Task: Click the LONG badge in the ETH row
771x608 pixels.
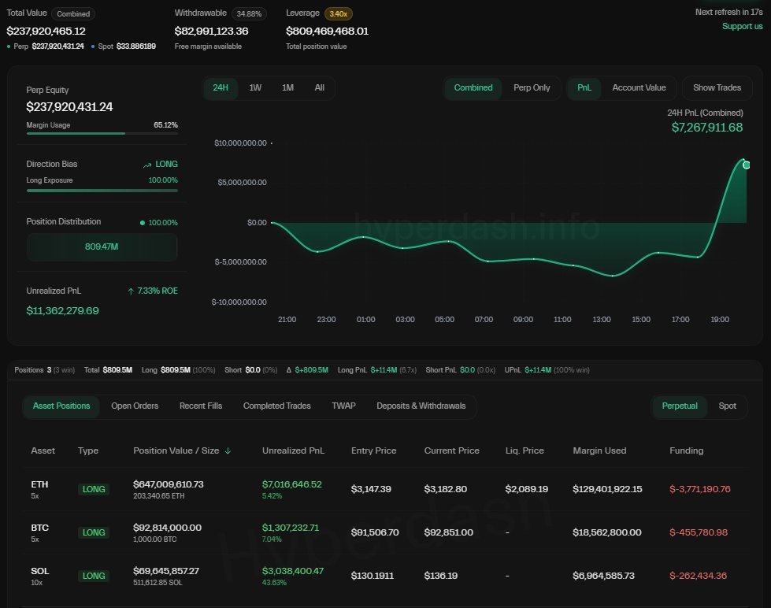Action: (94, 489)
